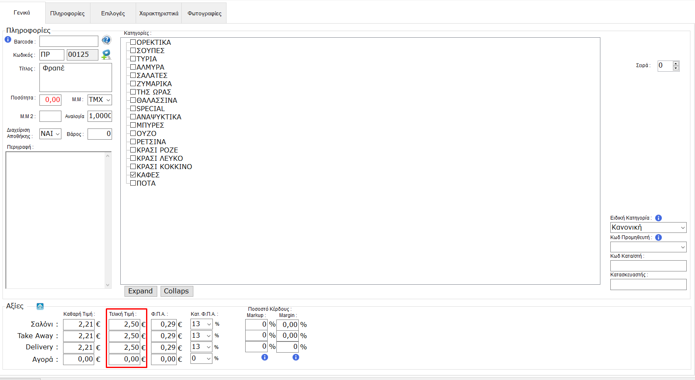695x380 pixels.
Task: Click the info icon beside Κωδ Προμηθευτή
Action: pyautogui.click(x=658, y=237)
